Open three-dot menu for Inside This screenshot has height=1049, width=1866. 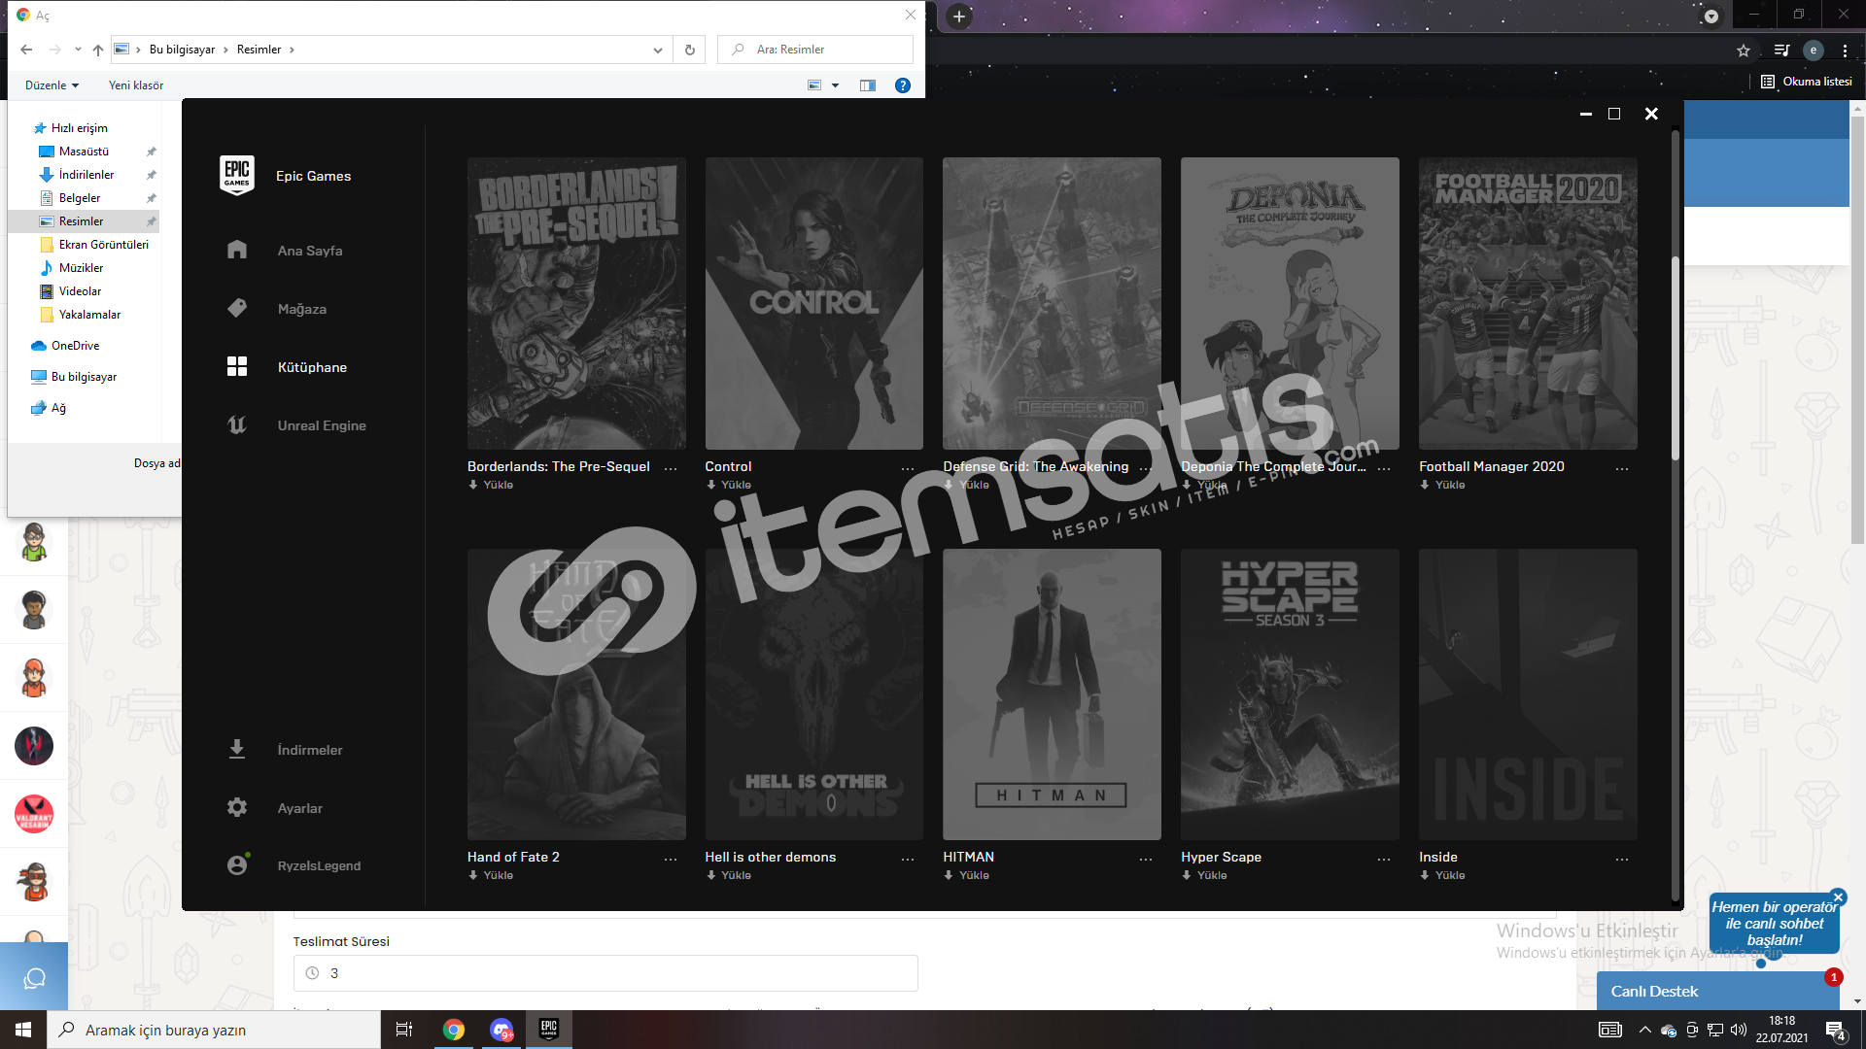coord(1622,859)
